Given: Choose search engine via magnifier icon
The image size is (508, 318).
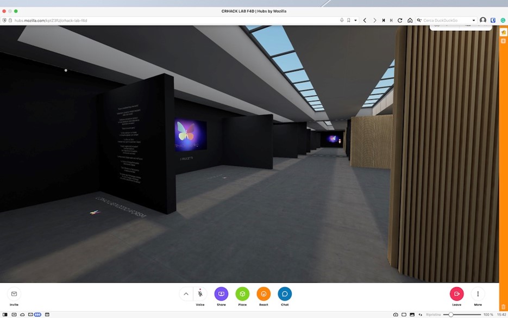Looking at the screenshot, I should click(x=419, y=20).
